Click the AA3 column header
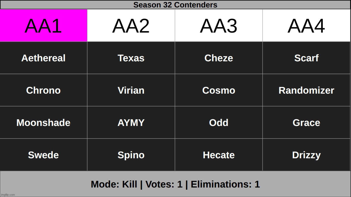Image resolution: width=351 pixels, height=197 pixels. tap(219, 25)
